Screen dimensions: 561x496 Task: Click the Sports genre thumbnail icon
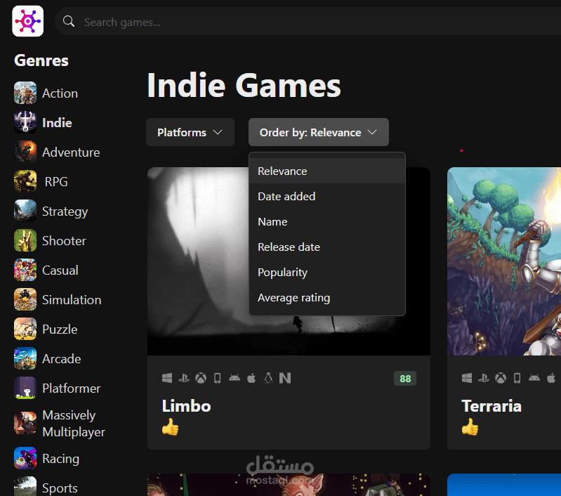25,486
